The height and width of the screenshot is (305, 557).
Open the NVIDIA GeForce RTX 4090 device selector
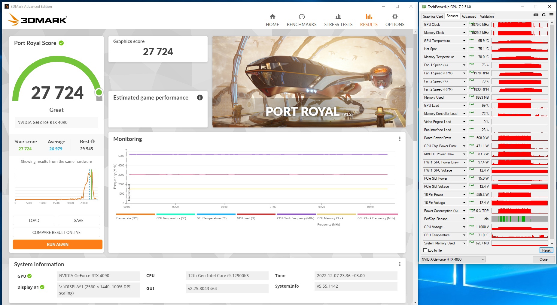point(453,259)
